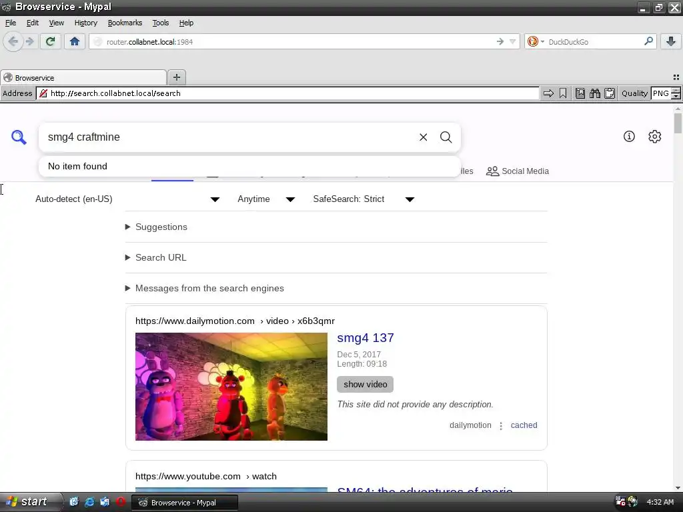Open the DuckDuckGo search engine selector

536,42
